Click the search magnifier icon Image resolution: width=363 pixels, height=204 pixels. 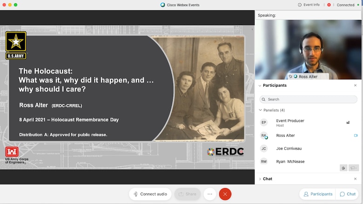(x=263, y=99)
